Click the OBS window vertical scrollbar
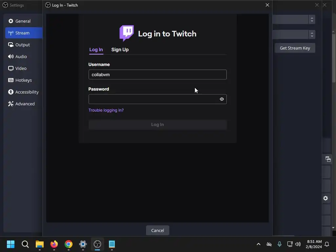 pyautogui.click(x=333, y=58)
